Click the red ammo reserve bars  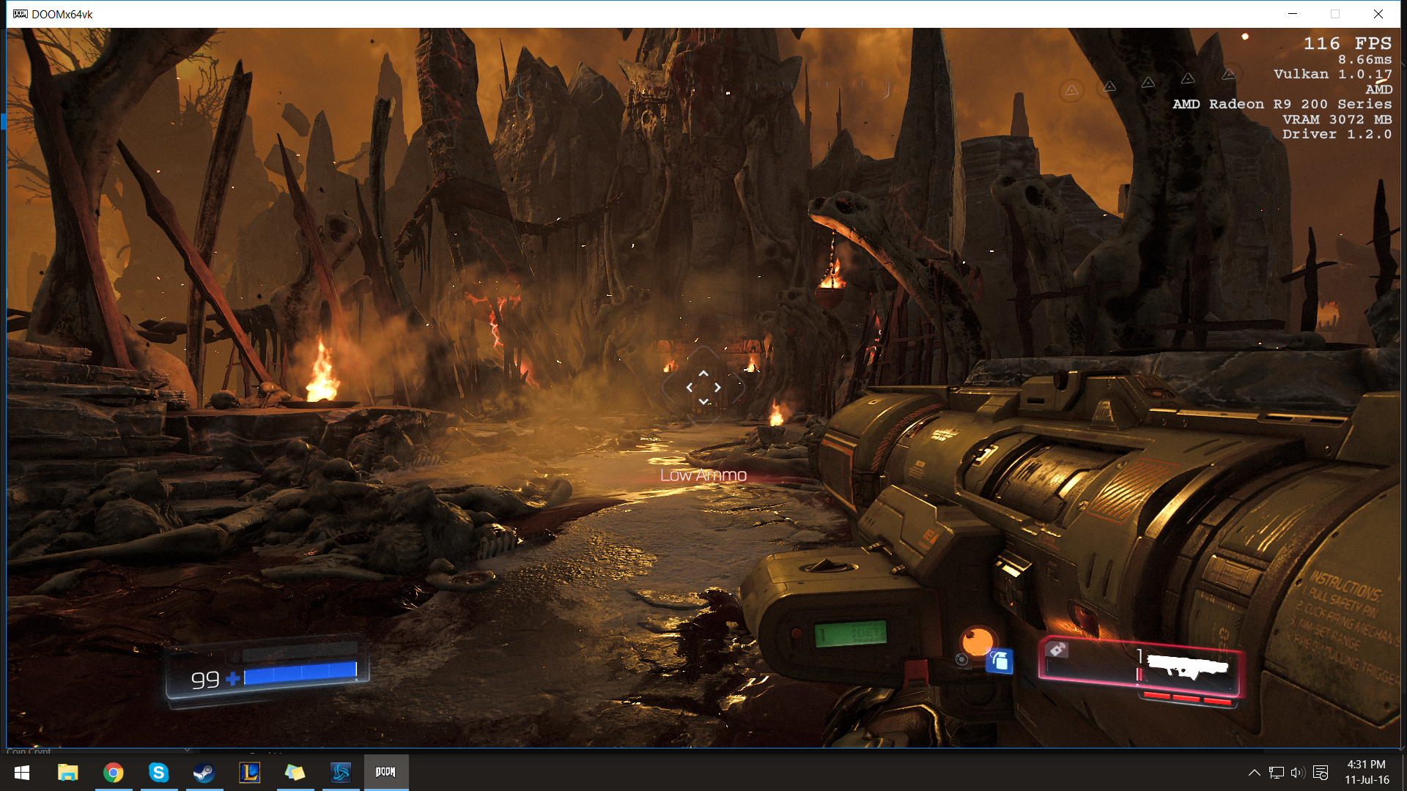pos(1187,697)
